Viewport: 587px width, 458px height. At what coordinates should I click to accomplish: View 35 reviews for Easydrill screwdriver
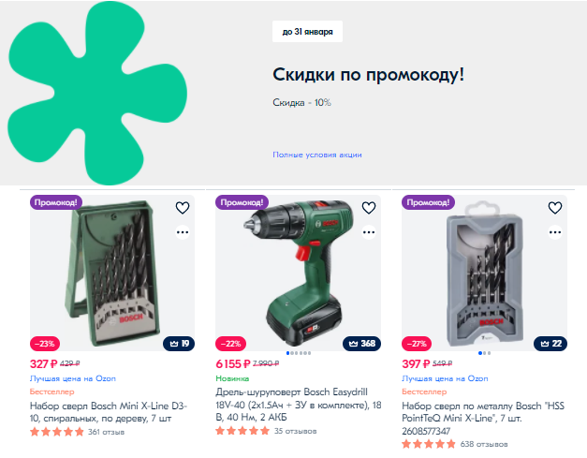click(x=295, y=431)
